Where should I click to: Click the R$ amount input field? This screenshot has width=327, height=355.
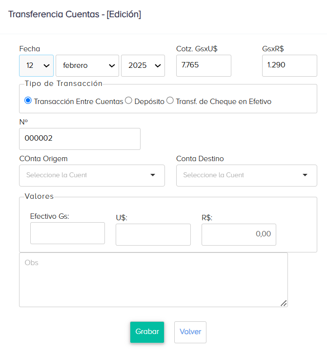click(x=239, y=234)
